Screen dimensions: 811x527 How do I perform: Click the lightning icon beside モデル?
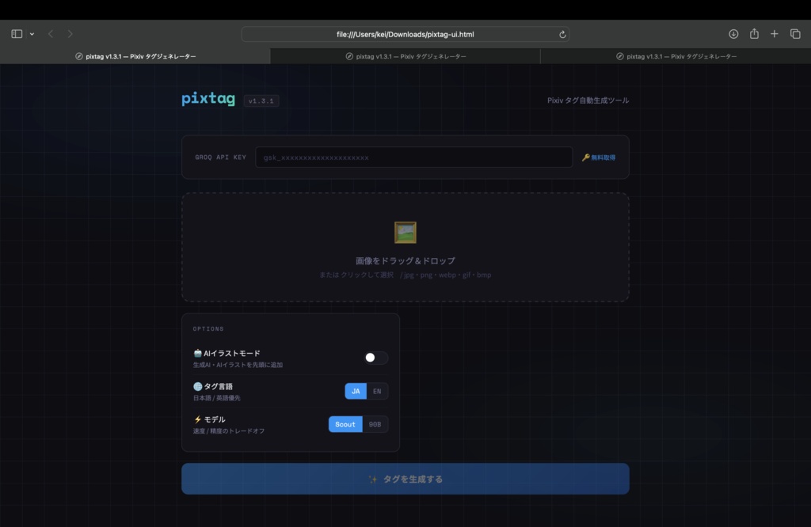(x=197, y=419)
